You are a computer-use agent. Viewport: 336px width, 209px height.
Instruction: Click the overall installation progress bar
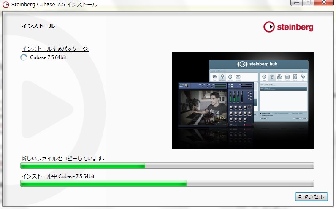coord(167,183)
